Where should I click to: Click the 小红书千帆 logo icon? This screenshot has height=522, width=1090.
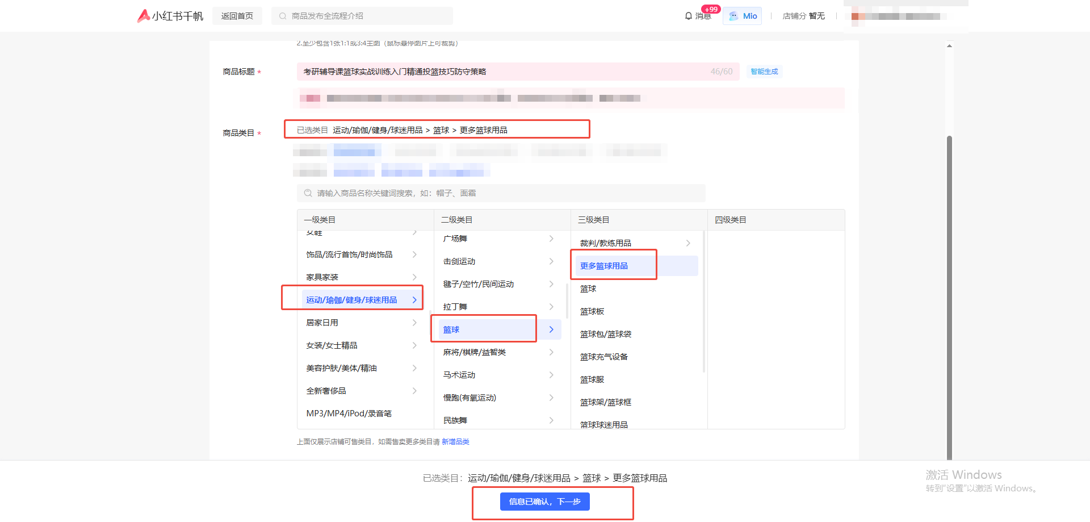[x=144, y=16]
